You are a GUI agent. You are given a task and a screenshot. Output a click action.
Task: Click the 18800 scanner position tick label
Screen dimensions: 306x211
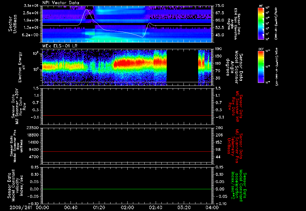(x=32, y=135)
